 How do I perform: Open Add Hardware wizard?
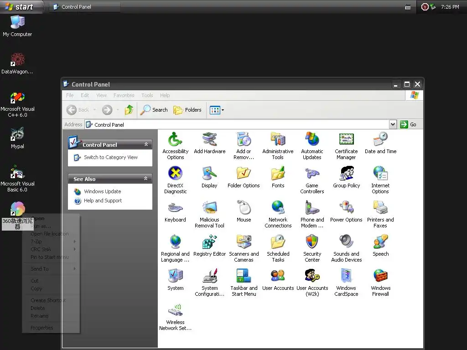(209, 144)
